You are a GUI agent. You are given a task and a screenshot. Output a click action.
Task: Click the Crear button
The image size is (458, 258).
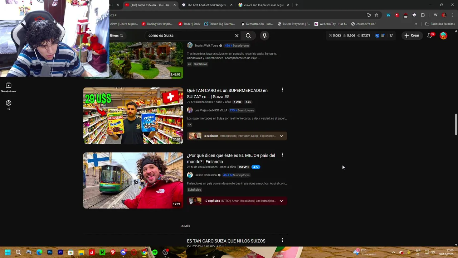[x=412, y=35]
